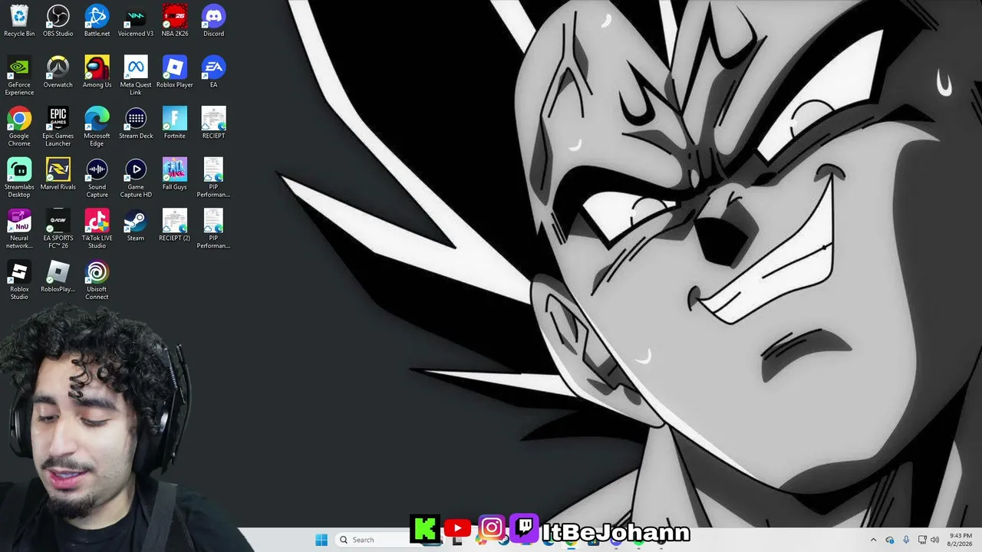Image resolution: width=982 pixels, height=552 pixels.
Task: Select the PIP Performan... file beside RECIEPT (2)
Action: pos(213,230)
